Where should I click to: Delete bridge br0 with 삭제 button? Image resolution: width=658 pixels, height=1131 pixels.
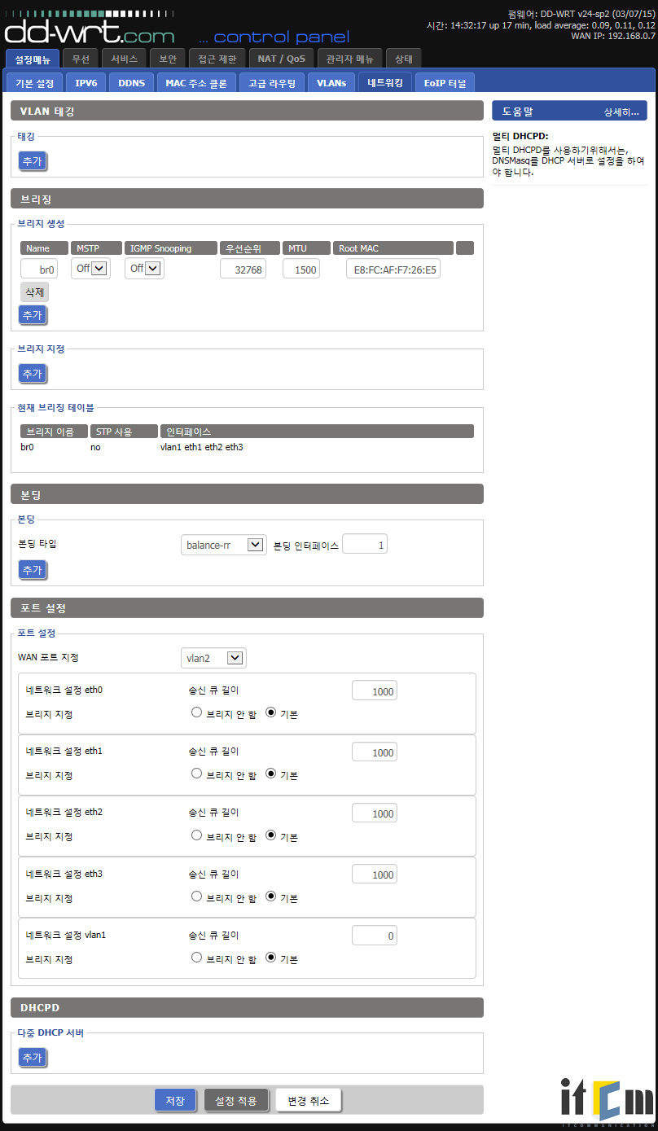pos(34,292)
